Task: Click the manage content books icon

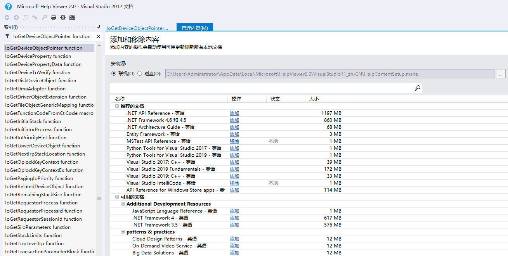Action: point(72,17)
